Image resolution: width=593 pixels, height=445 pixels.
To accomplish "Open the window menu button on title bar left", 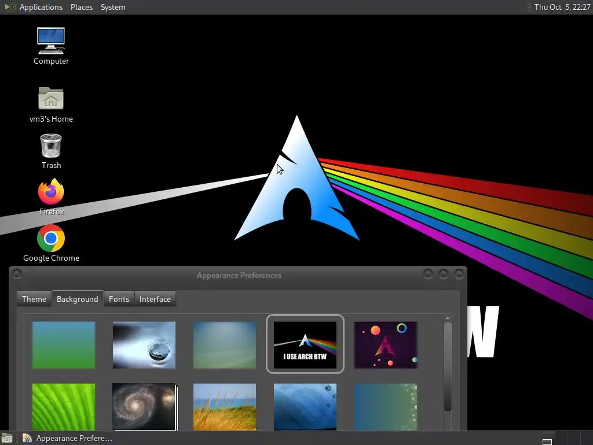I will pyautogui.click(x=17, y=274).
